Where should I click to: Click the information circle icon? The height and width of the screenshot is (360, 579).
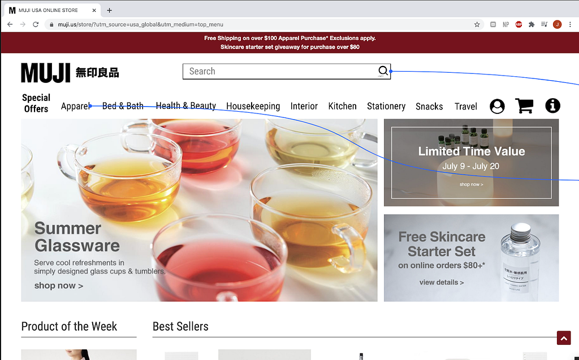tap(552, 106)
